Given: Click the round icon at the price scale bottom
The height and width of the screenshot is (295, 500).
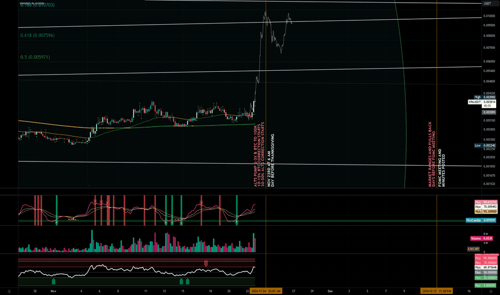Looking at the screenshot, I should pos(490,291).
